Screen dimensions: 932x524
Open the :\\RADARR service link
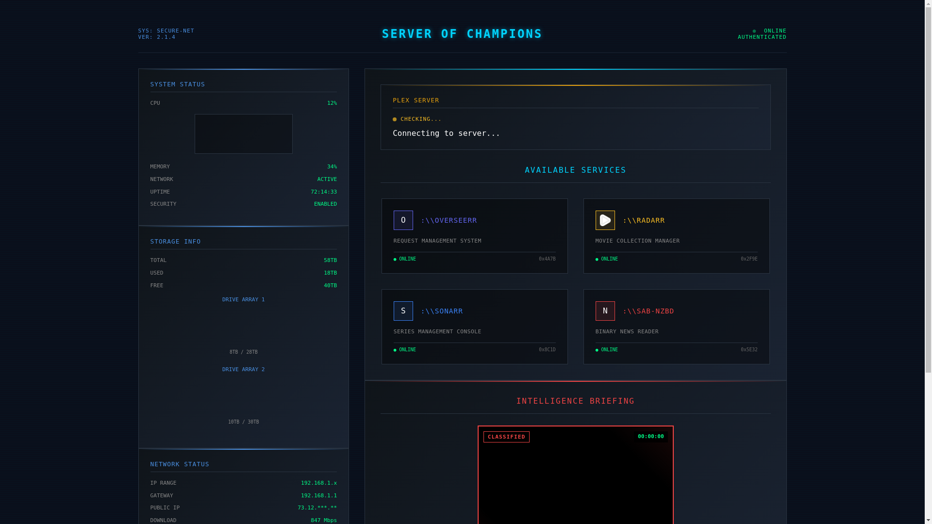click(644, 220)
